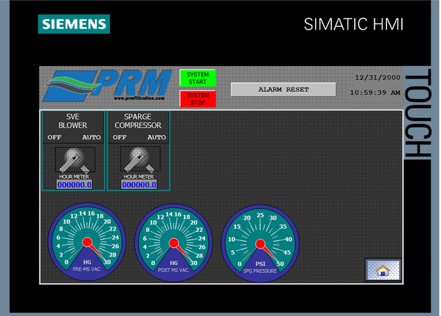Screen dimensions: 441x316
Task: Toggle the Sparge Compressor selector switch
Action: click(140, 159)
